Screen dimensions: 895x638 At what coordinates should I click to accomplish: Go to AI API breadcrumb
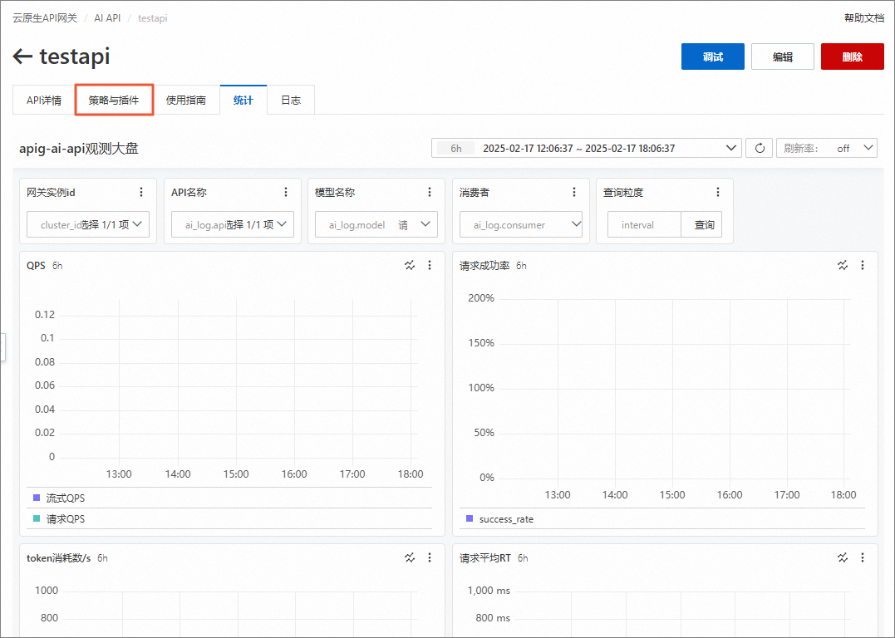(107, 18)
